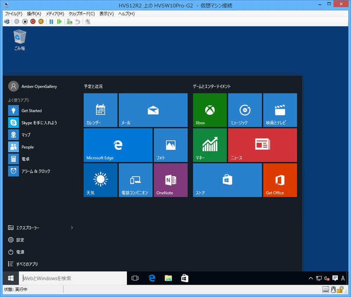This screenshot has width=351, height=297.
Task: Open the 電話コンパニオン tile
Action: tap(136, 180)
